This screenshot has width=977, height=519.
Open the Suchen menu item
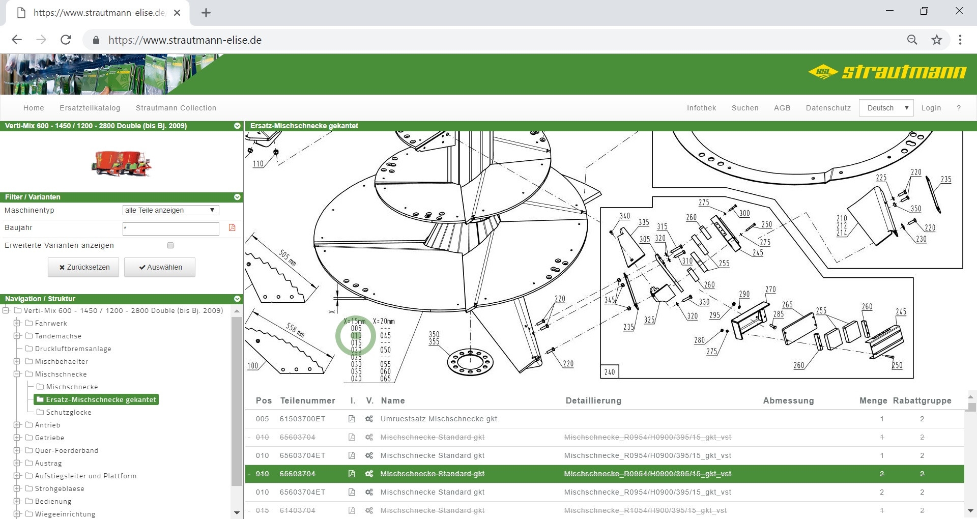click(745, 108)
